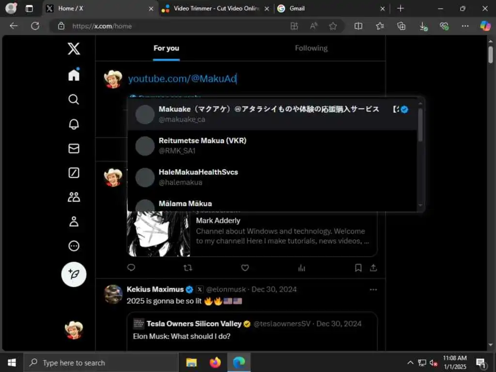Select HaleMakuaHealthSvcs suggestion
Screen dimensions: 496x372
click(x=272, y=177)
